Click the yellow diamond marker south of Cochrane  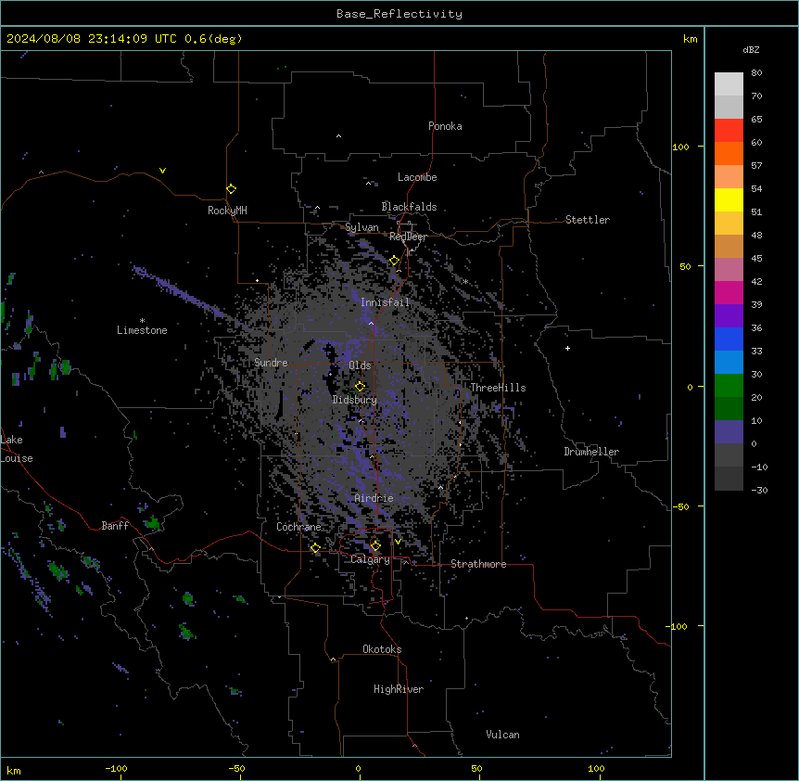coord(315,547)
